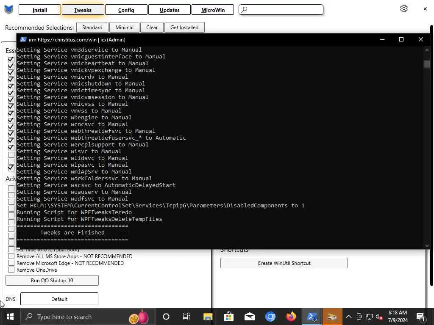Open the Windows Start menu
Screen dimensions: 434x325
10,317
